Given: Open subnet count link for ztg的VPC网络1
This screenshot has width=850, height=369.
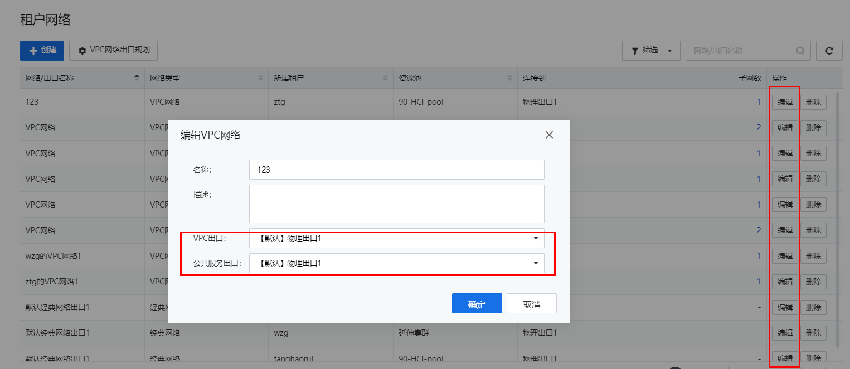Looking at the screenshot, I should pos(759,281).
